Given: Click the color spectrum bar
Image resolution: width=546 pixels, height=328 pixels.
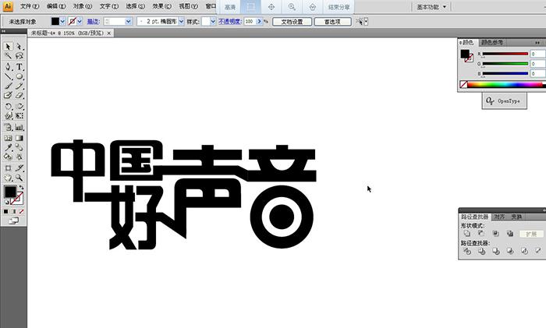Looking at the screenshot, I should point(505,84).
